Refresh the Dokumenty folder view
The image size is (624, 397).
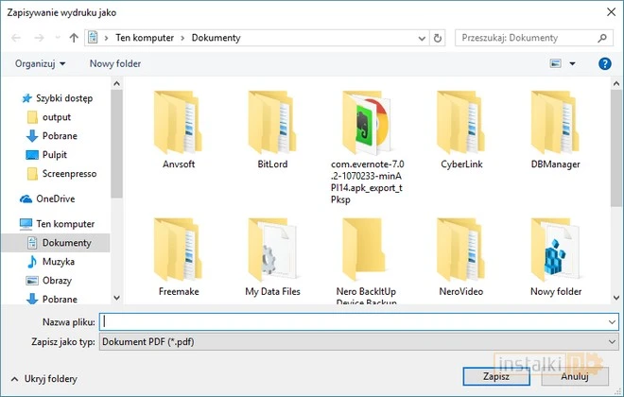tap(438, 38)
